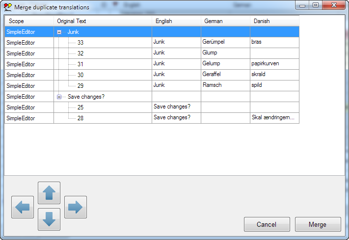Choose the row with German 'Geraffel'

213,75
